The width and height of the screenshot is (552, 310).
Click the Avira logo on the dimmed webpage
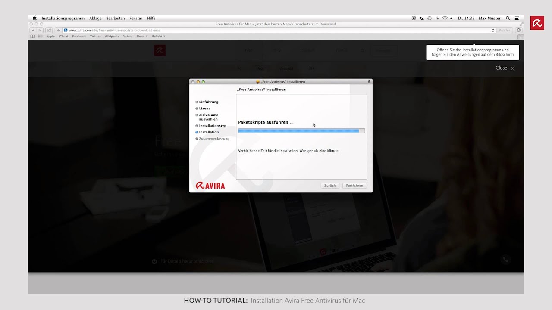160,51
